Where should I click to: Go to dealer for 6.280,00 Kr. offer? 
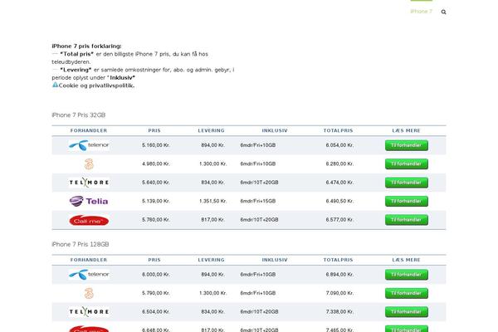[407, 164]
